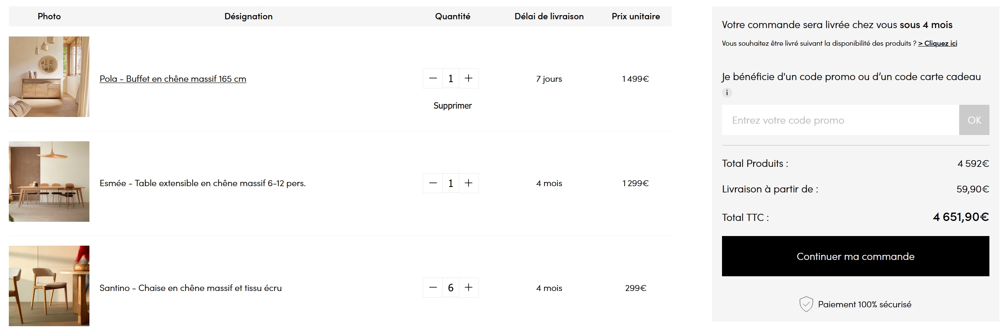The width and height of the screenshot is (1002, 327).
Task: Click the Santino chair product name
Action: point(190,288)
